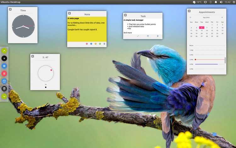Click 'That lets you enter bullet points' item
Image resolution: width=236 pixels, height=148 pixels.
tap(142, 24)
